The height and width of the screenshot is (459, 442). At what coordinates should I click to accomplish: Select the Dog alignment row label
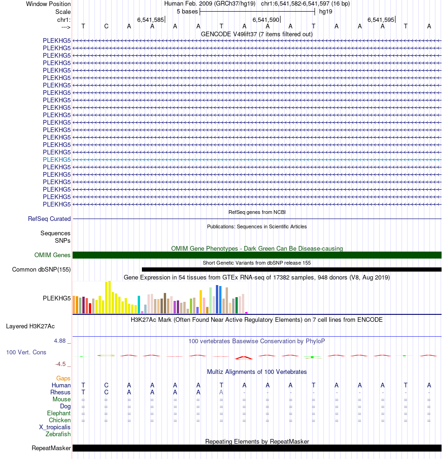tap(65, 406)
